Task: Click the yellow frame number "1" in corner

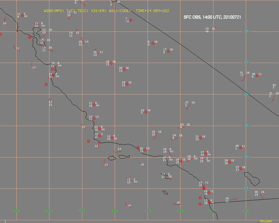Action: 5,221
